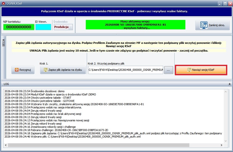Click log's vertical scrollbar up arrow
Viewport: 233px width, 152px height.
pos(226,91)
